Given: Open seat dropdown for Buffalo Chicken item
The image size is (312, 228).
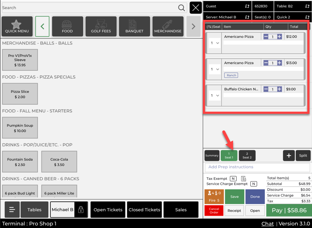Looking at the screenshot, I should pos(214,95).
